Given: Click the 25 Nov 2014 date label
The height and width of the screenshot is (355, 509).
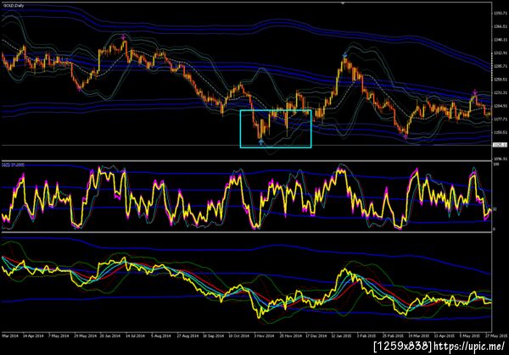Looking at the screenshot, I should (290, 336).
